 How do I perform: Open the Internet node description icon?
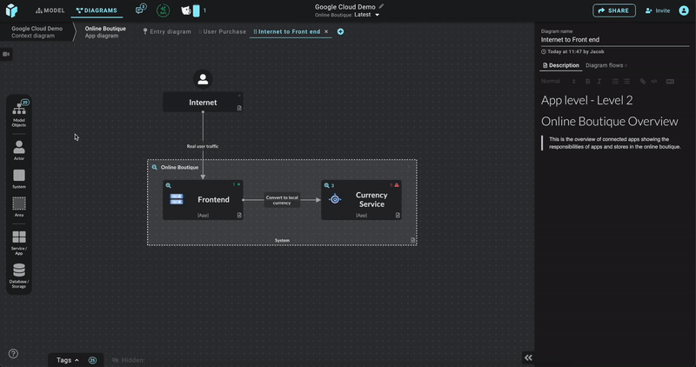[x=239, y=108]
